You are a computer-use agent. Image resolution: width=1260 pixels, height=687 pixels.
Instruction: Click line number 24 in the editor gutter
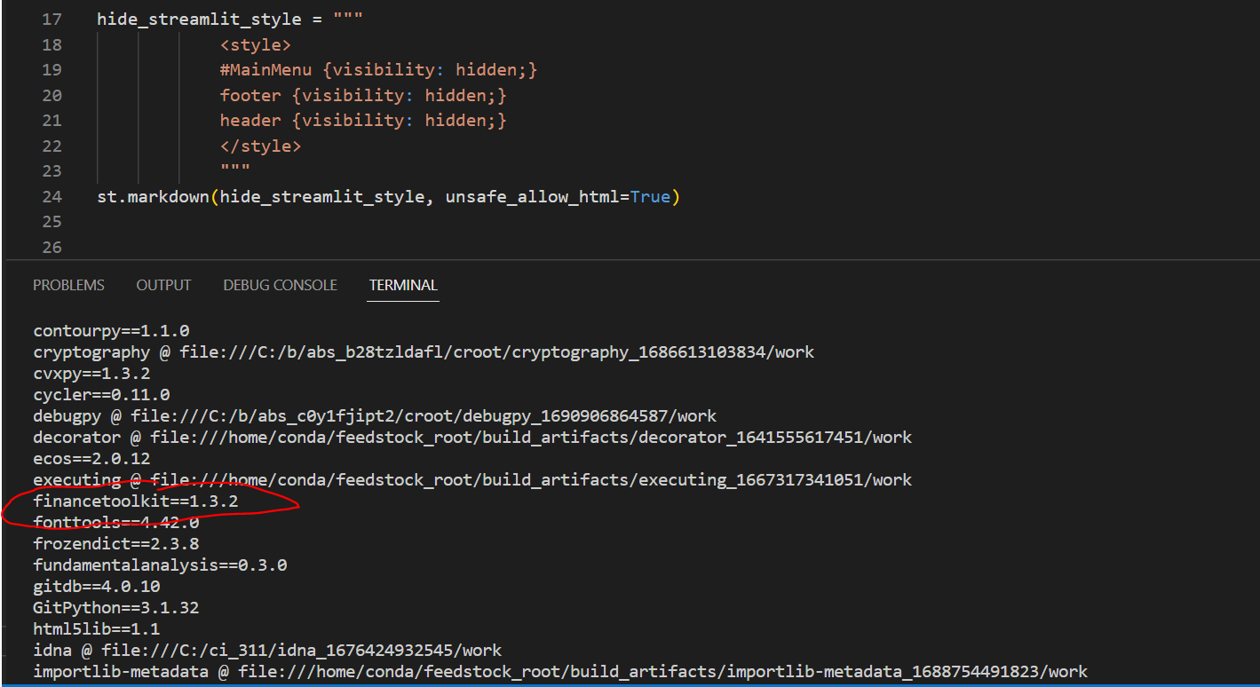tap(52, 196)
